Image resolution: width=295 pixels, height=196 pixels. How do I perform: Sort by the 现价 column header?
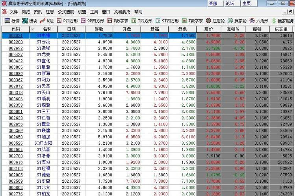209,29
